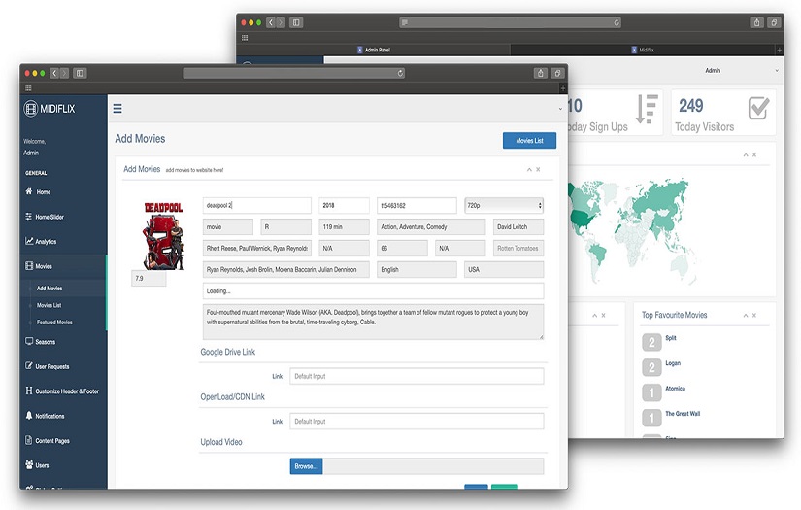801x510 pixels.
Task: Click share icon in front browser window
Action: (541, 73)
